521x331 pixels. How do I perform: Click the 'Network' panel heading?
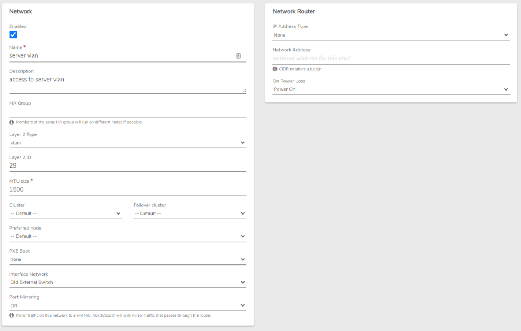click(21, 11)
